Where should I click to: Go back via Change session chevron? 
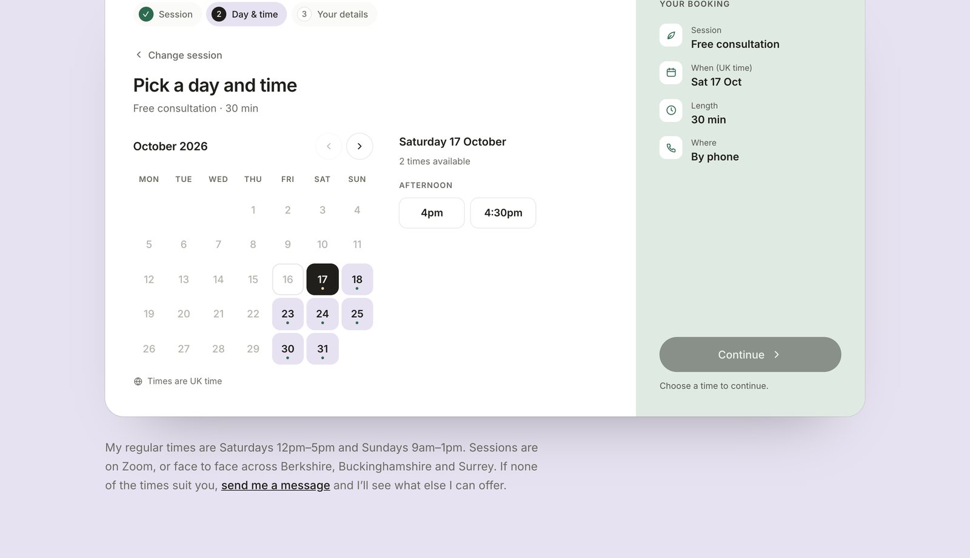(139, 55)
